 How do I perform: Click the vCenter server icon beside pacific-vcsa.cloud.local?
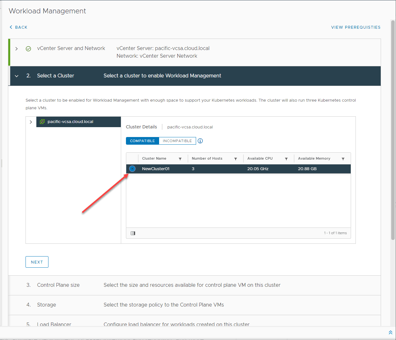point(42,121)
